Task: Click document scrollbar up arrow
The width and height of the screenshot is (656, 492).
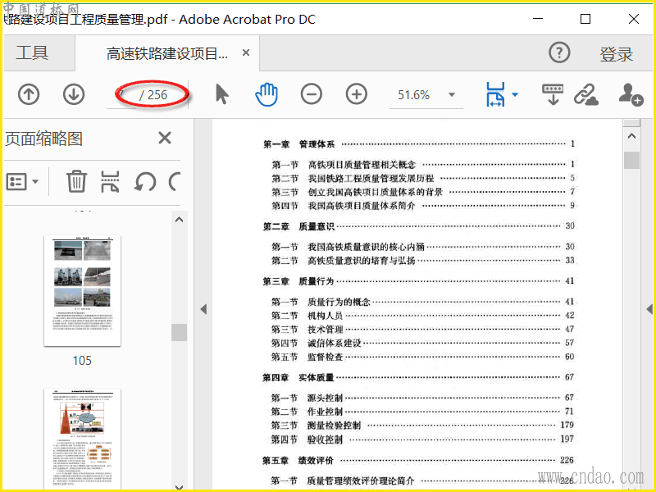Action: click(x=631, y=136)
